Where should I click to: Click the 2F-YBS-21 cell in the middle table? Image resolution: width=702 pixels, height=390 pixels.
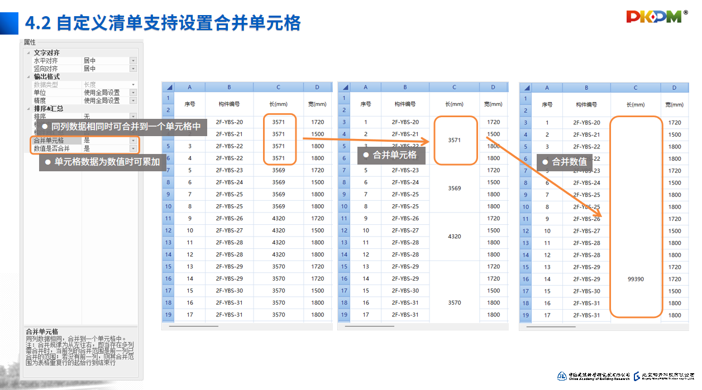(405, 134)
